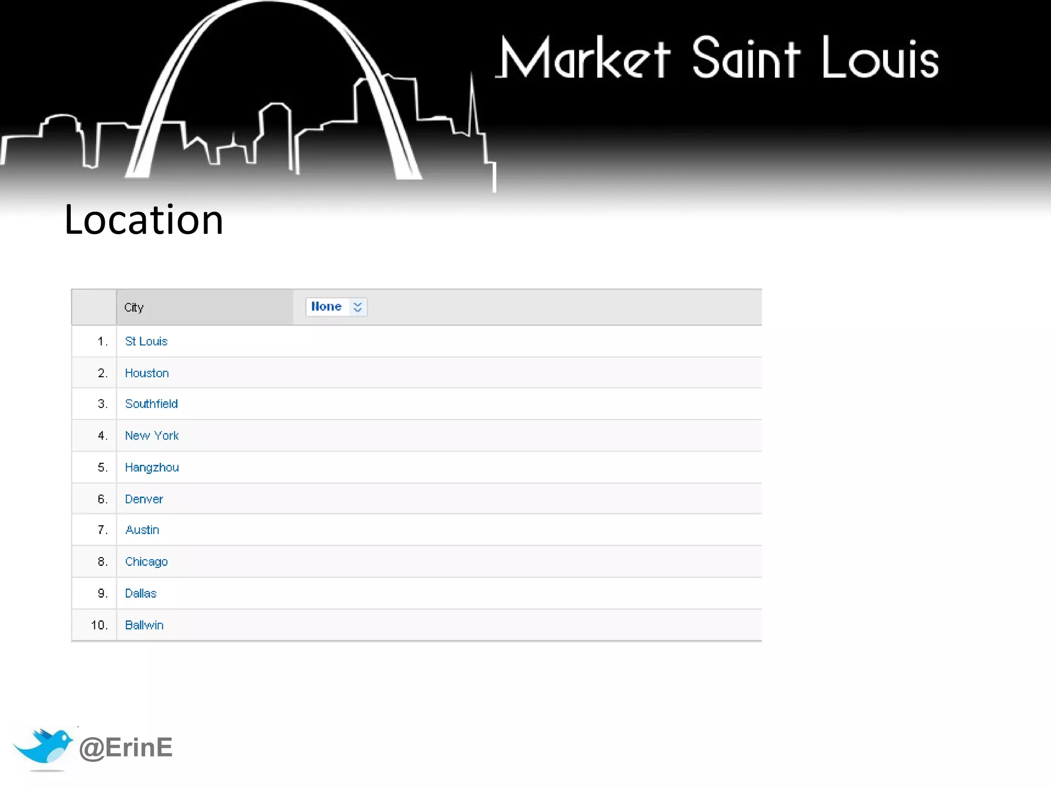Click the @ErinE Twitter handle

126,747
